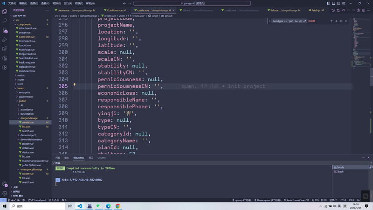Toggle the bottom panel layout button

click(x=333, y=3)
